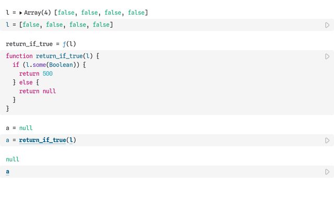Screen dimensions: 334x209
Task: Click the last false in the l definition code
Action: point(101,25)
